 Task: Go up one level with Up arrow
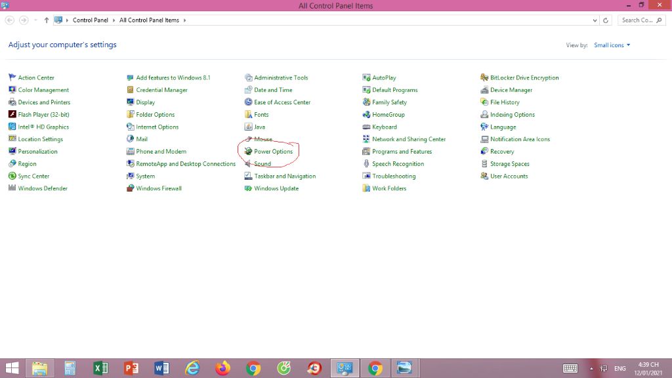[47, 20]
